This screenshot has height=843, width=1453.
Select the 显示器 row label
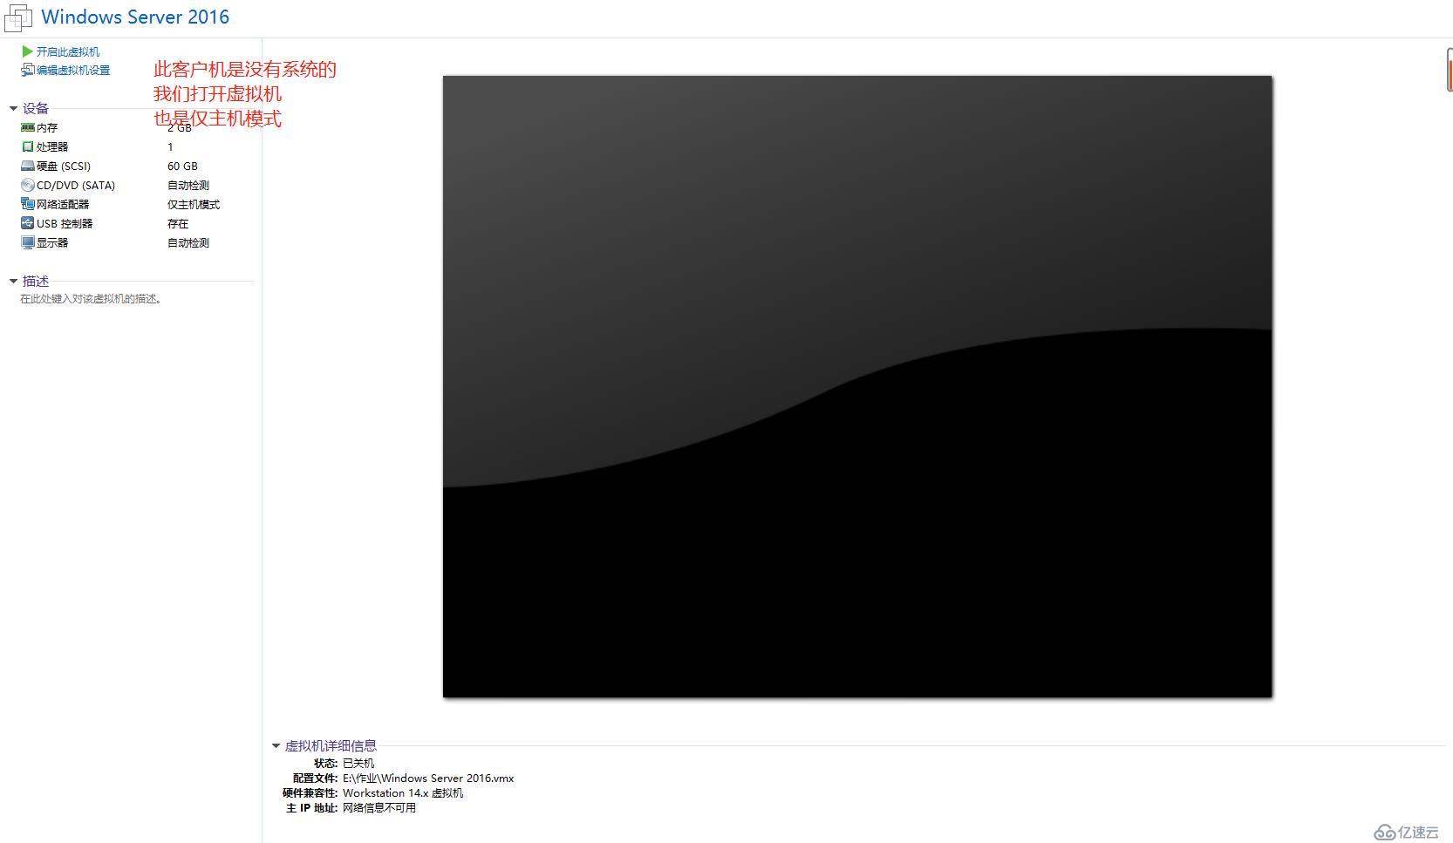(x=52, y=242)
